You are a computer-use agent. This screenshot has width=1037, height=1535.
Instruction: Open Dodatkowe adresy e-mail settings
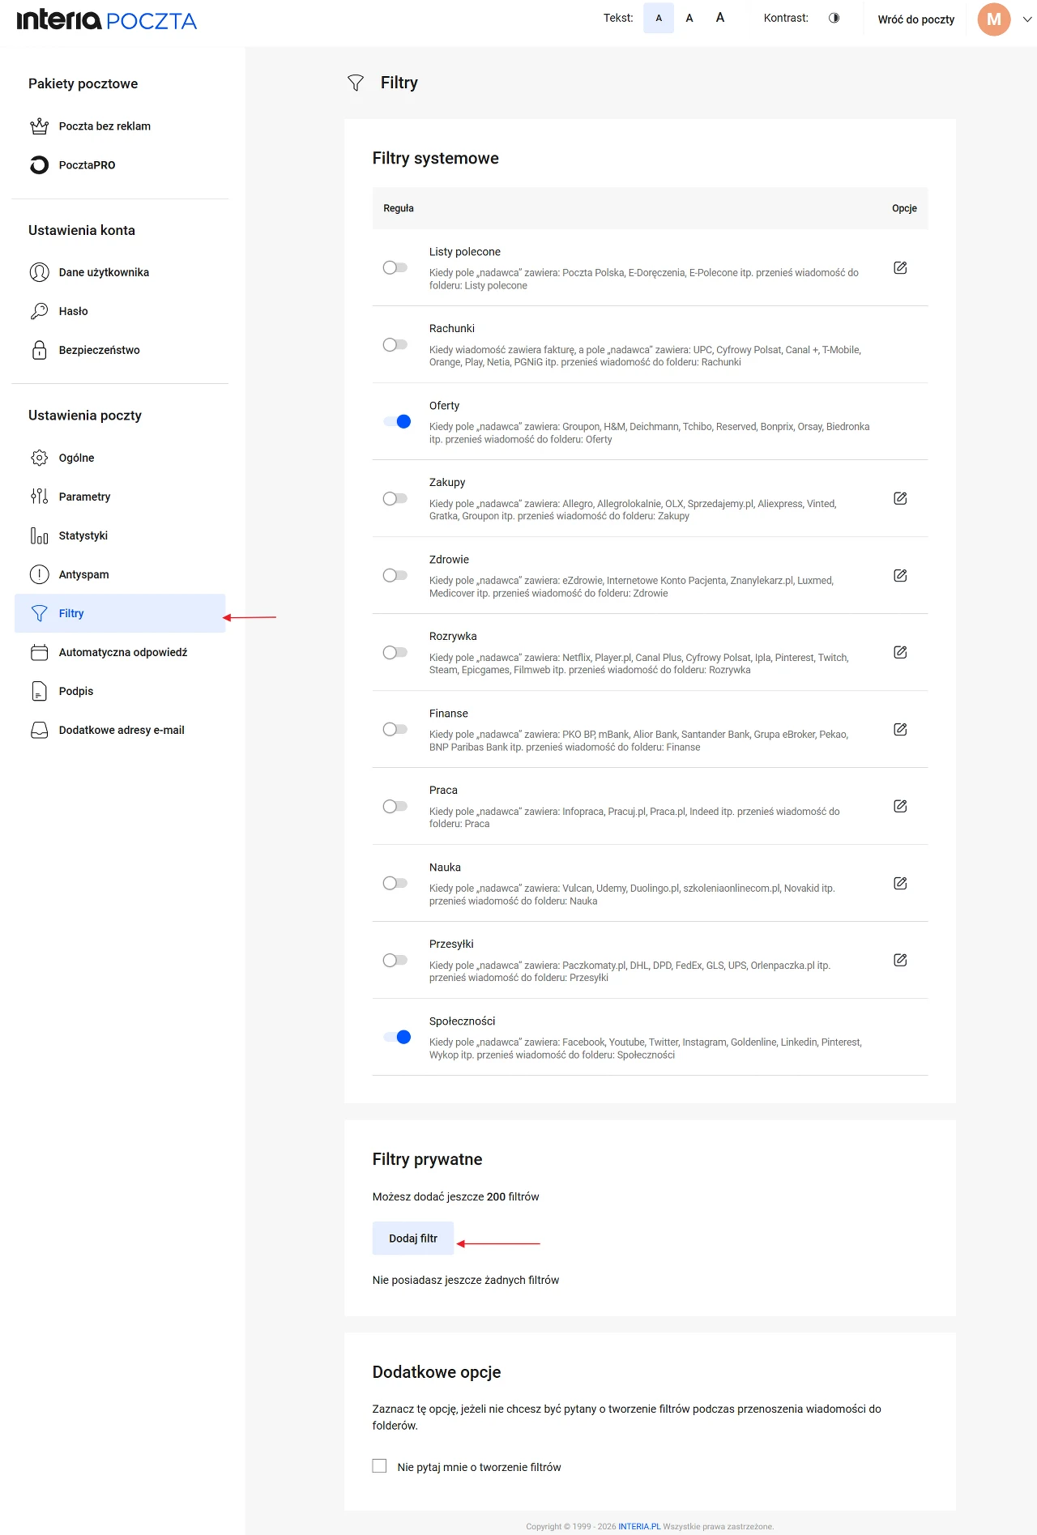coord(120,730)
